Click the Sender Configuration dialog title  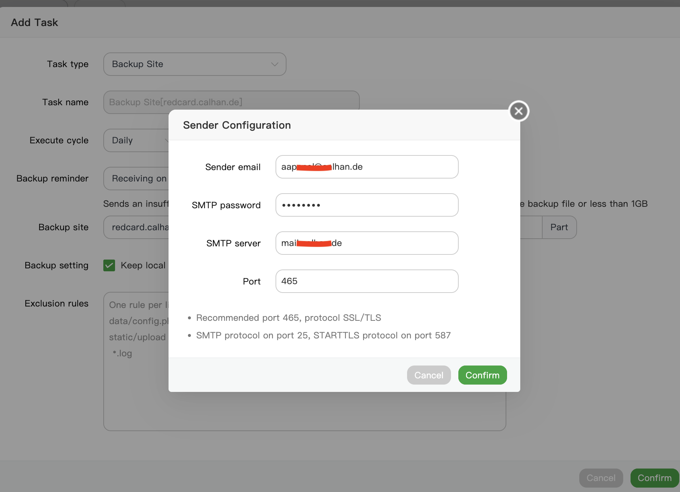pyautogui.click(x=237, y=125)
